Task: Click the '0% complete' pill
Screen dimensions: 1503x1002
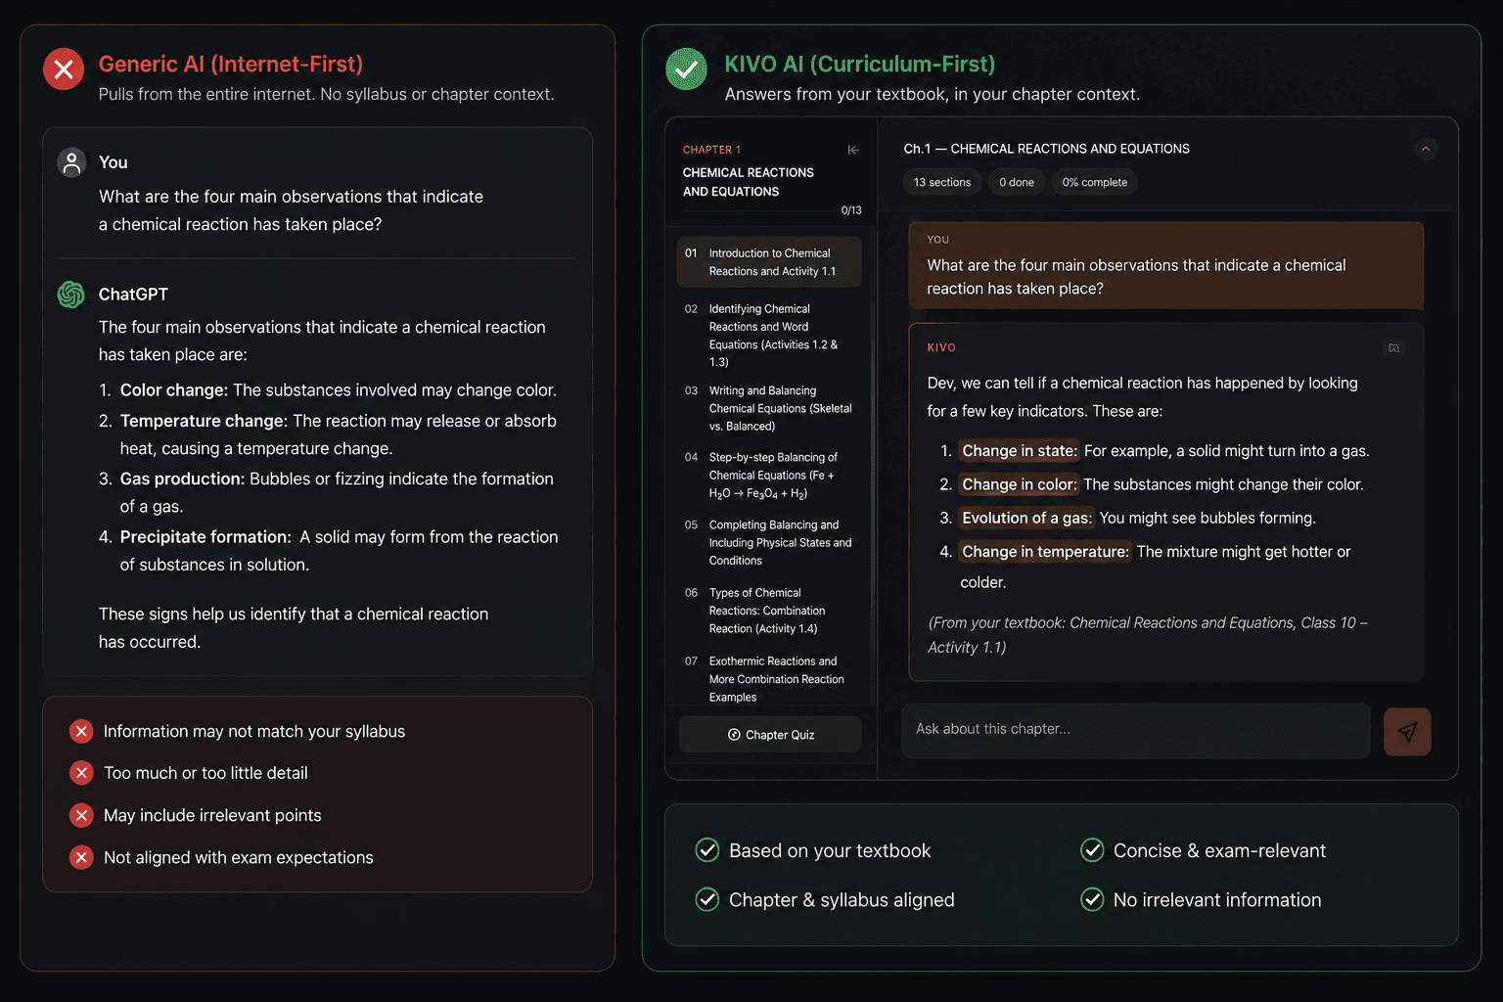Action: tap(1095, 182)
